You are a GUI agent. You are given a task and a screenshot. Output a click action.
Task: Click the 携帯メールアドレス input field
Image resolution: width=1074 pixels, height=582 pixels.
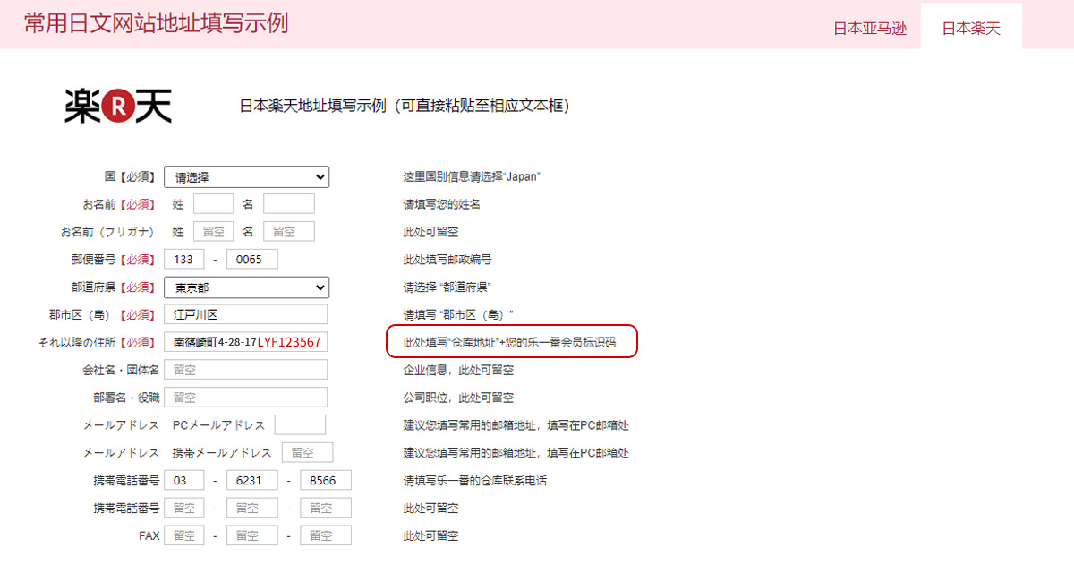[x=307, y=453]
